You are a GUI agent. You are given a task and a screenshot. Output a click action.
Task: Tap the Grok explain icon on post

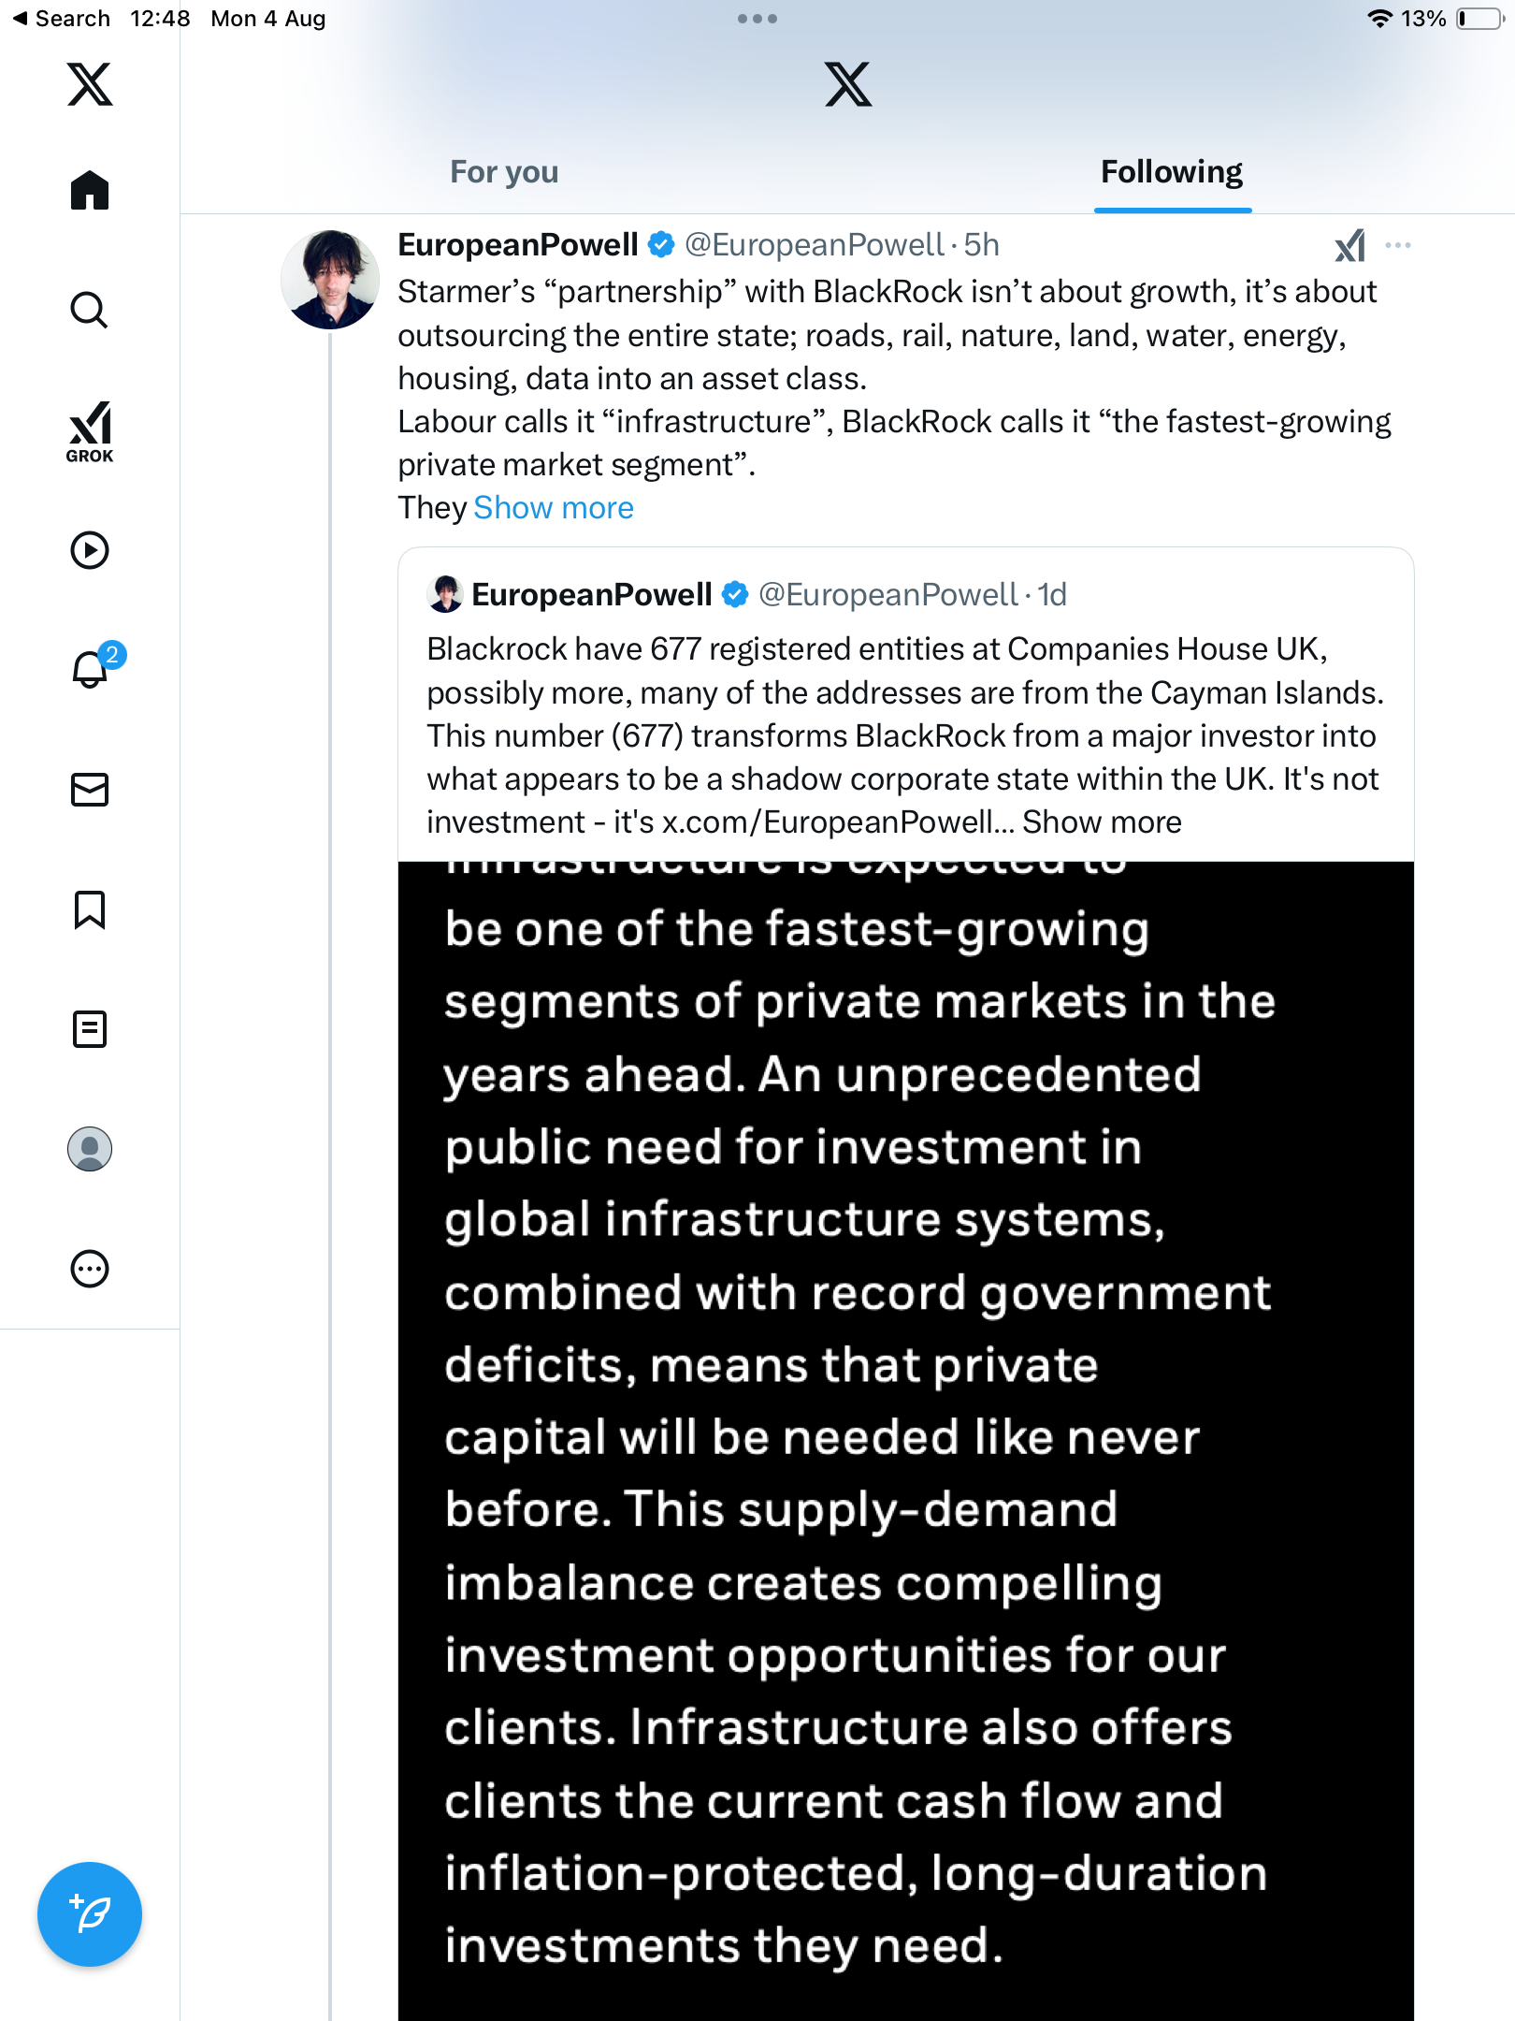point(1349,246)
